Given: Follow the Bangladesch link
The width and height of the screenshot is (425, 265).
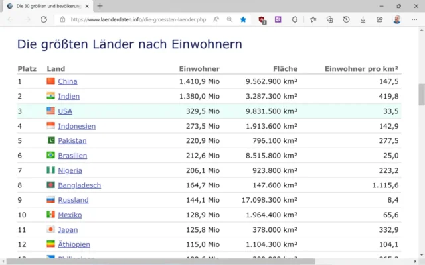Looking at the screenshot, I should (x=79, y=185).
